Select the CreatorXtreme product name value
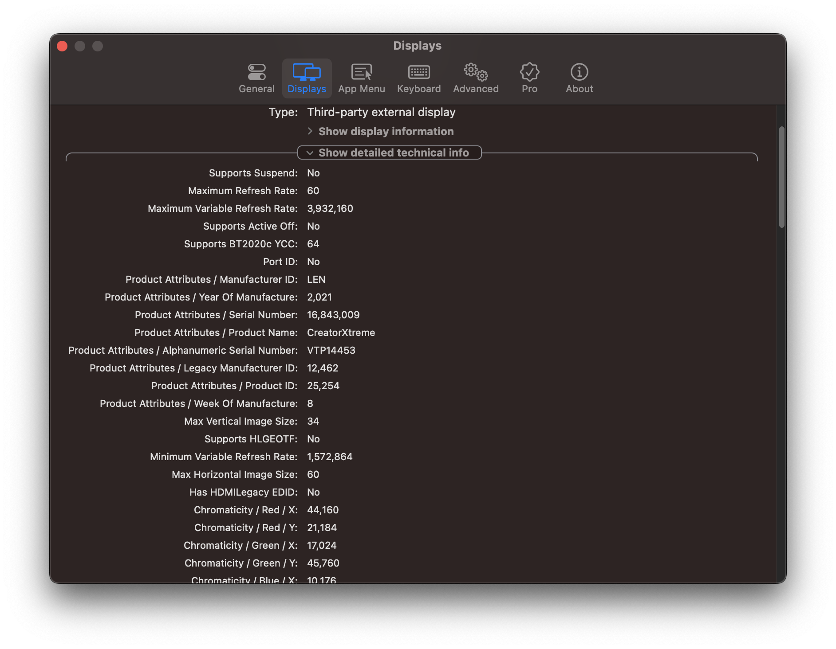The image size is (836, 649). pos(341,332)
